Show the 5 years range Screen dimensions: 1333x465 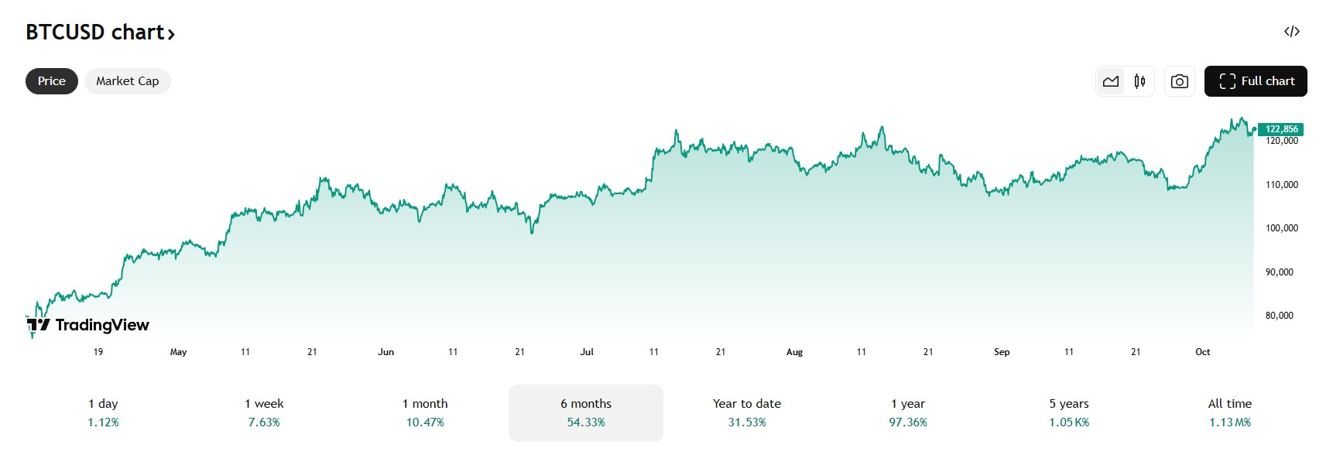pos(1069,412)
